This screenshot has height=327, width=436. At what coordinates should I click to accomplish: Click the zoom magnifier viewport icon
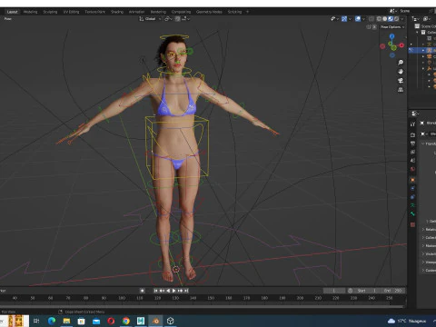(x=401, y=63)
